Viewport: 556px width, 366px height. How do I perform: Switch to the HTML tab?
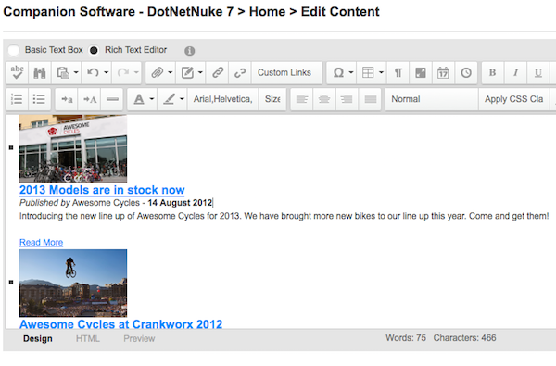coord(88,339)
